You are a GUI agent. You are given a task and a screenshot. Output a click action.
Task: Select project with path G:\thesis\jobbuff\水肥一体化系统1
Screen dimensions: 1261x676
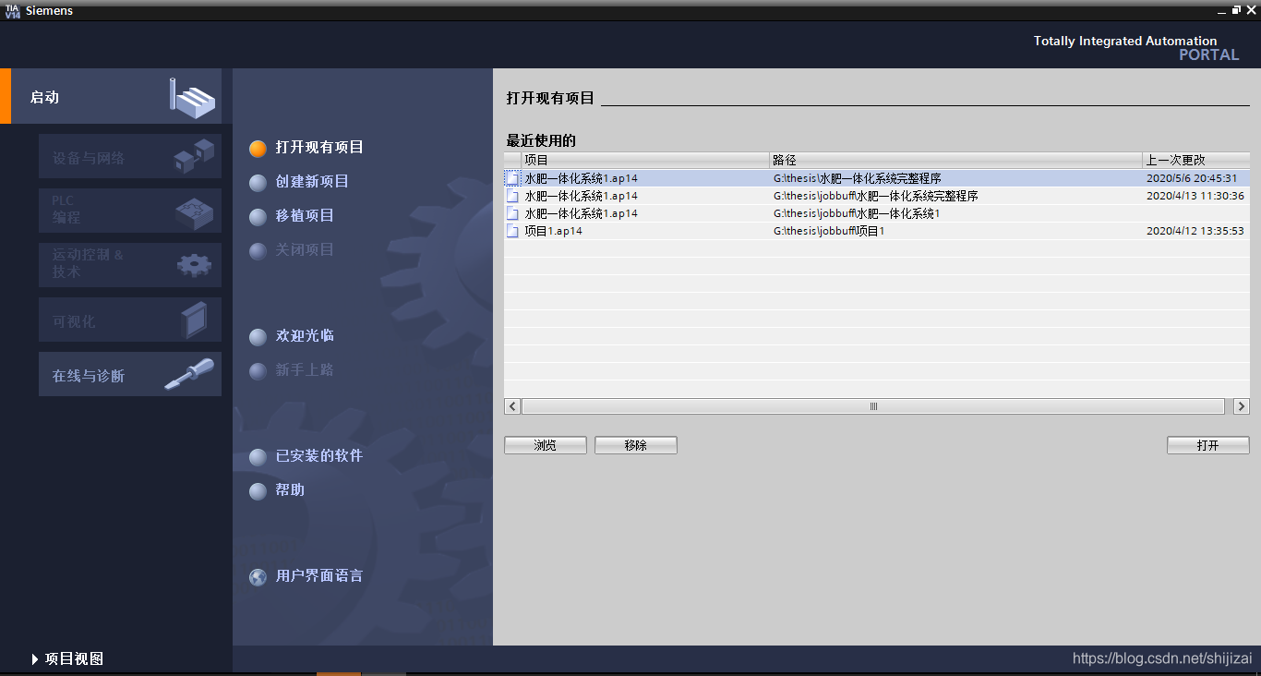(877, 213)
